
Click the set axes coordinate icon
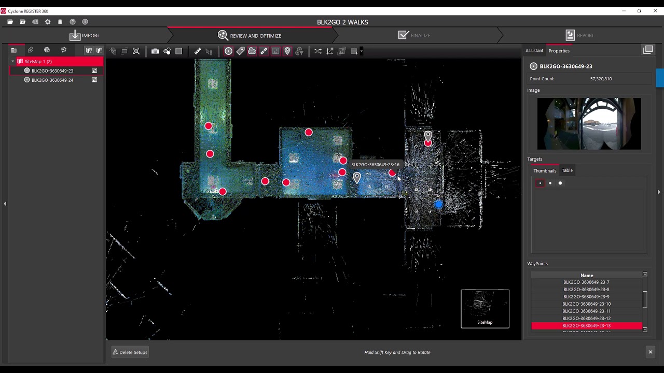(x=330, y=51)
